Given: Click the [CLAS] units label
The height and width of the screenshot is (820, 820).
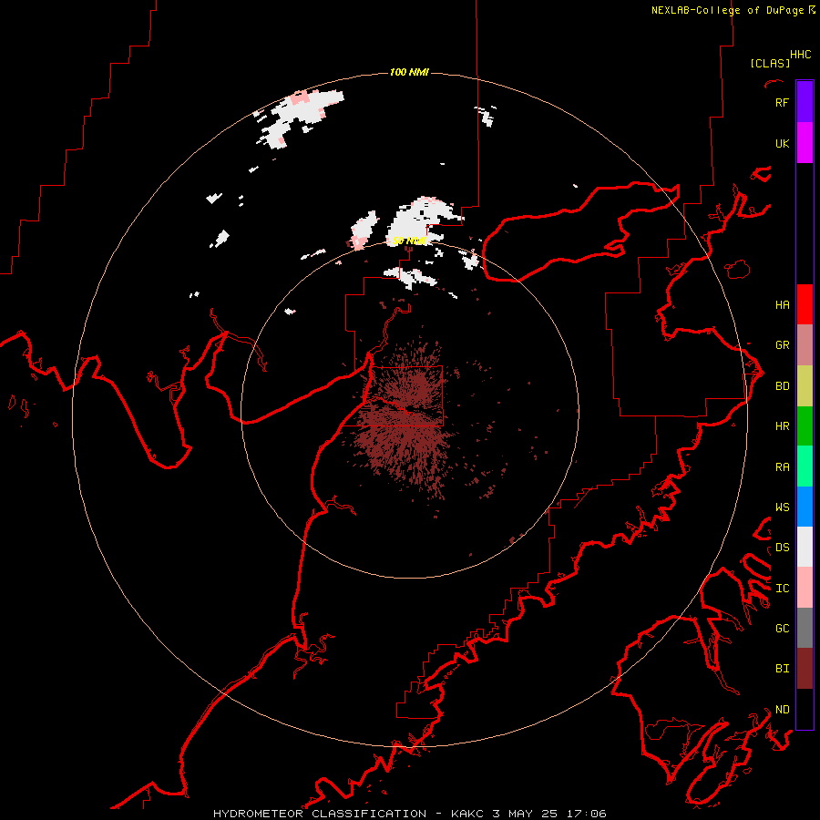Looking at the screenshot, I should tap(770, 64).
